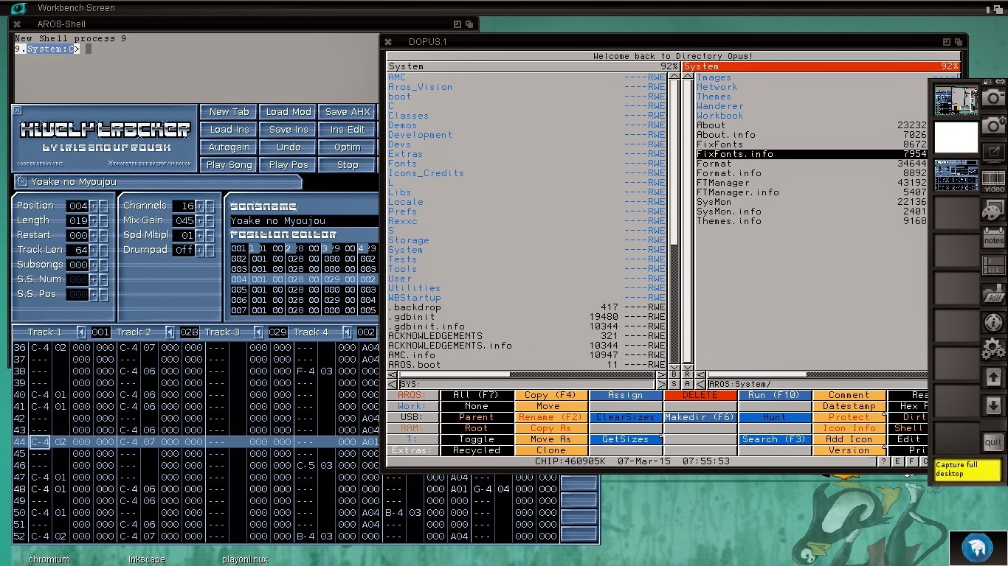This screenshot has width=1008, height=566.
Task: Increase Track Len with plus button
Action: pyautogui.click(x=94, y=250)
